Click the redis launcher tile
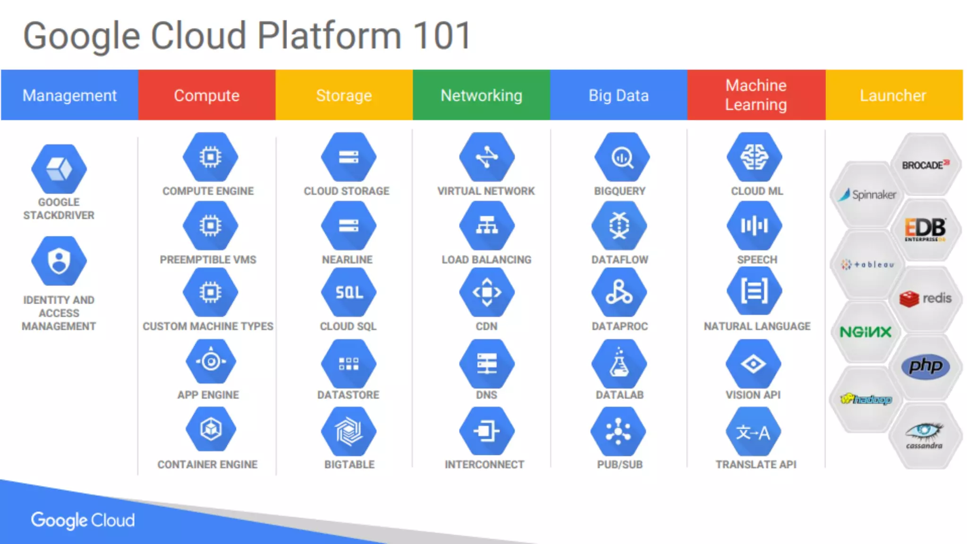 click(925, 299)
